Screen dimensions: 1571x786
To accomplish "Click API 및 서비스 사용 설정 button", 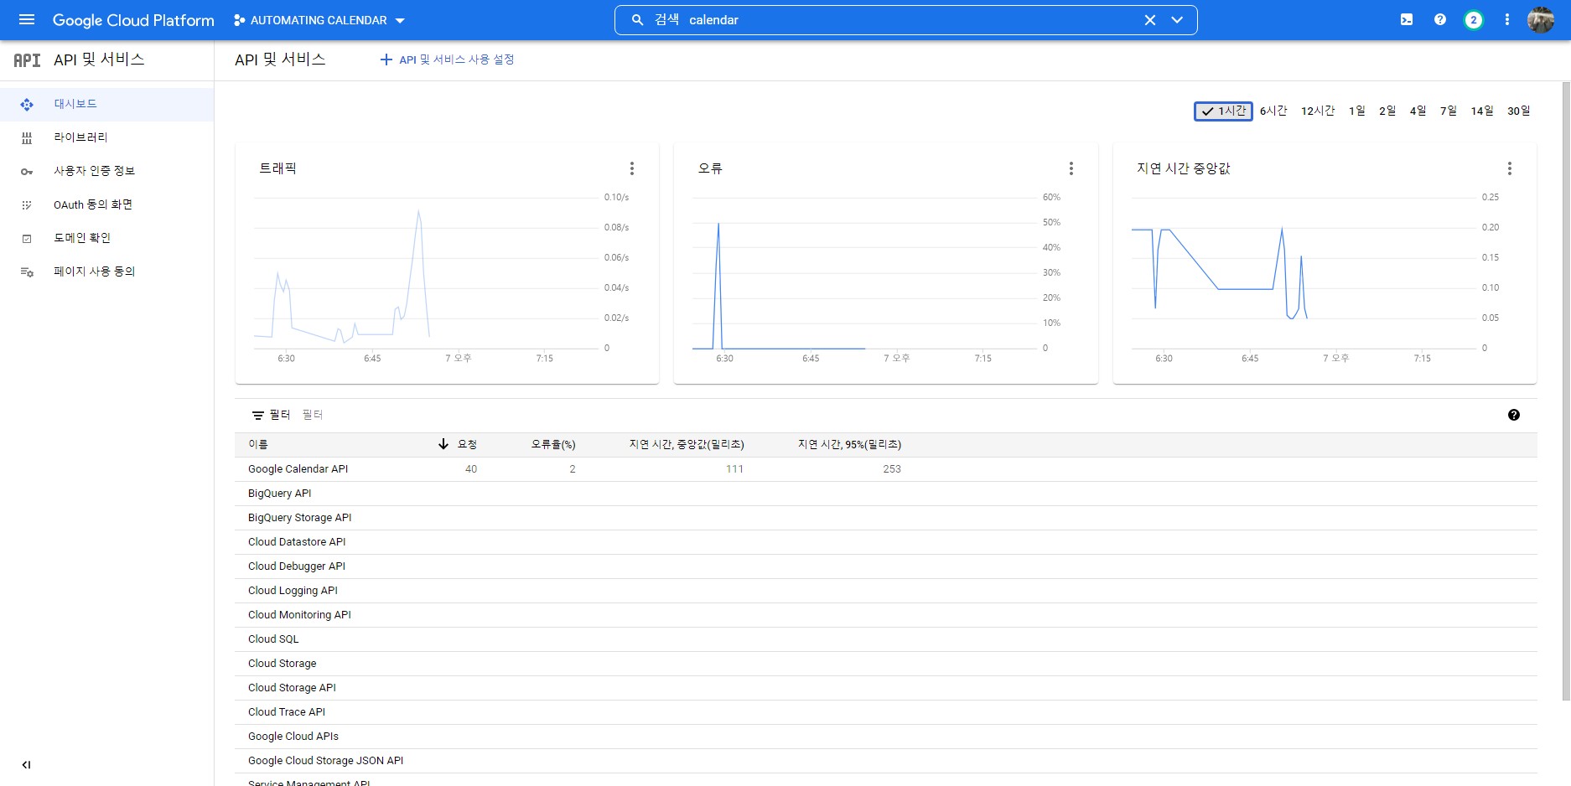I will point(448,59).
